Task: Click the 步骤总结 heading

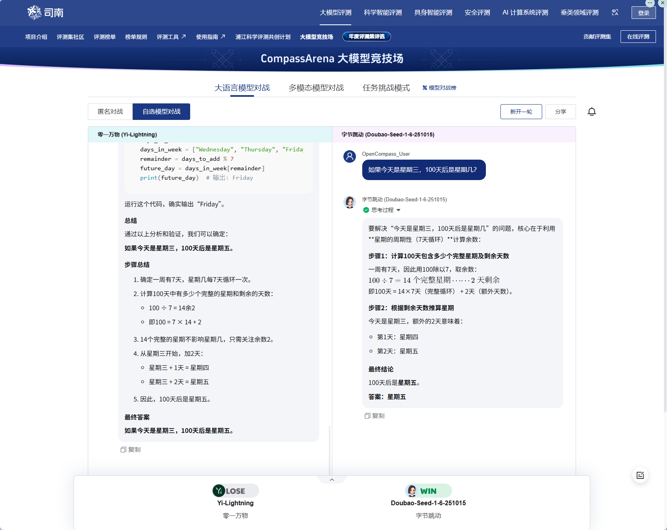Action: click(137, 265)
